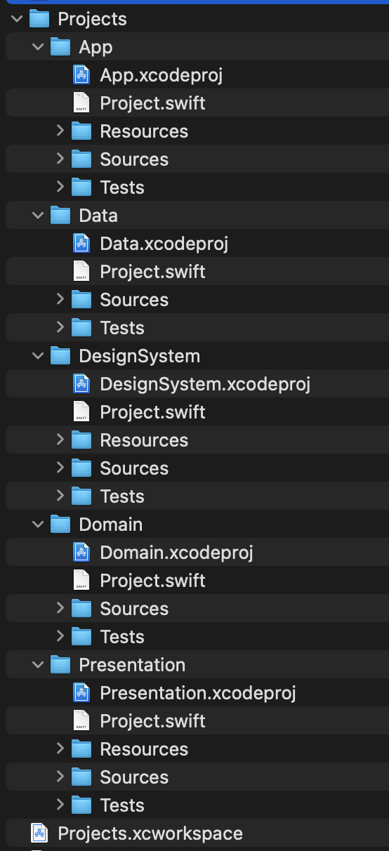
Task: Expand Sources folder under App
Action: (x=60, y=159)
